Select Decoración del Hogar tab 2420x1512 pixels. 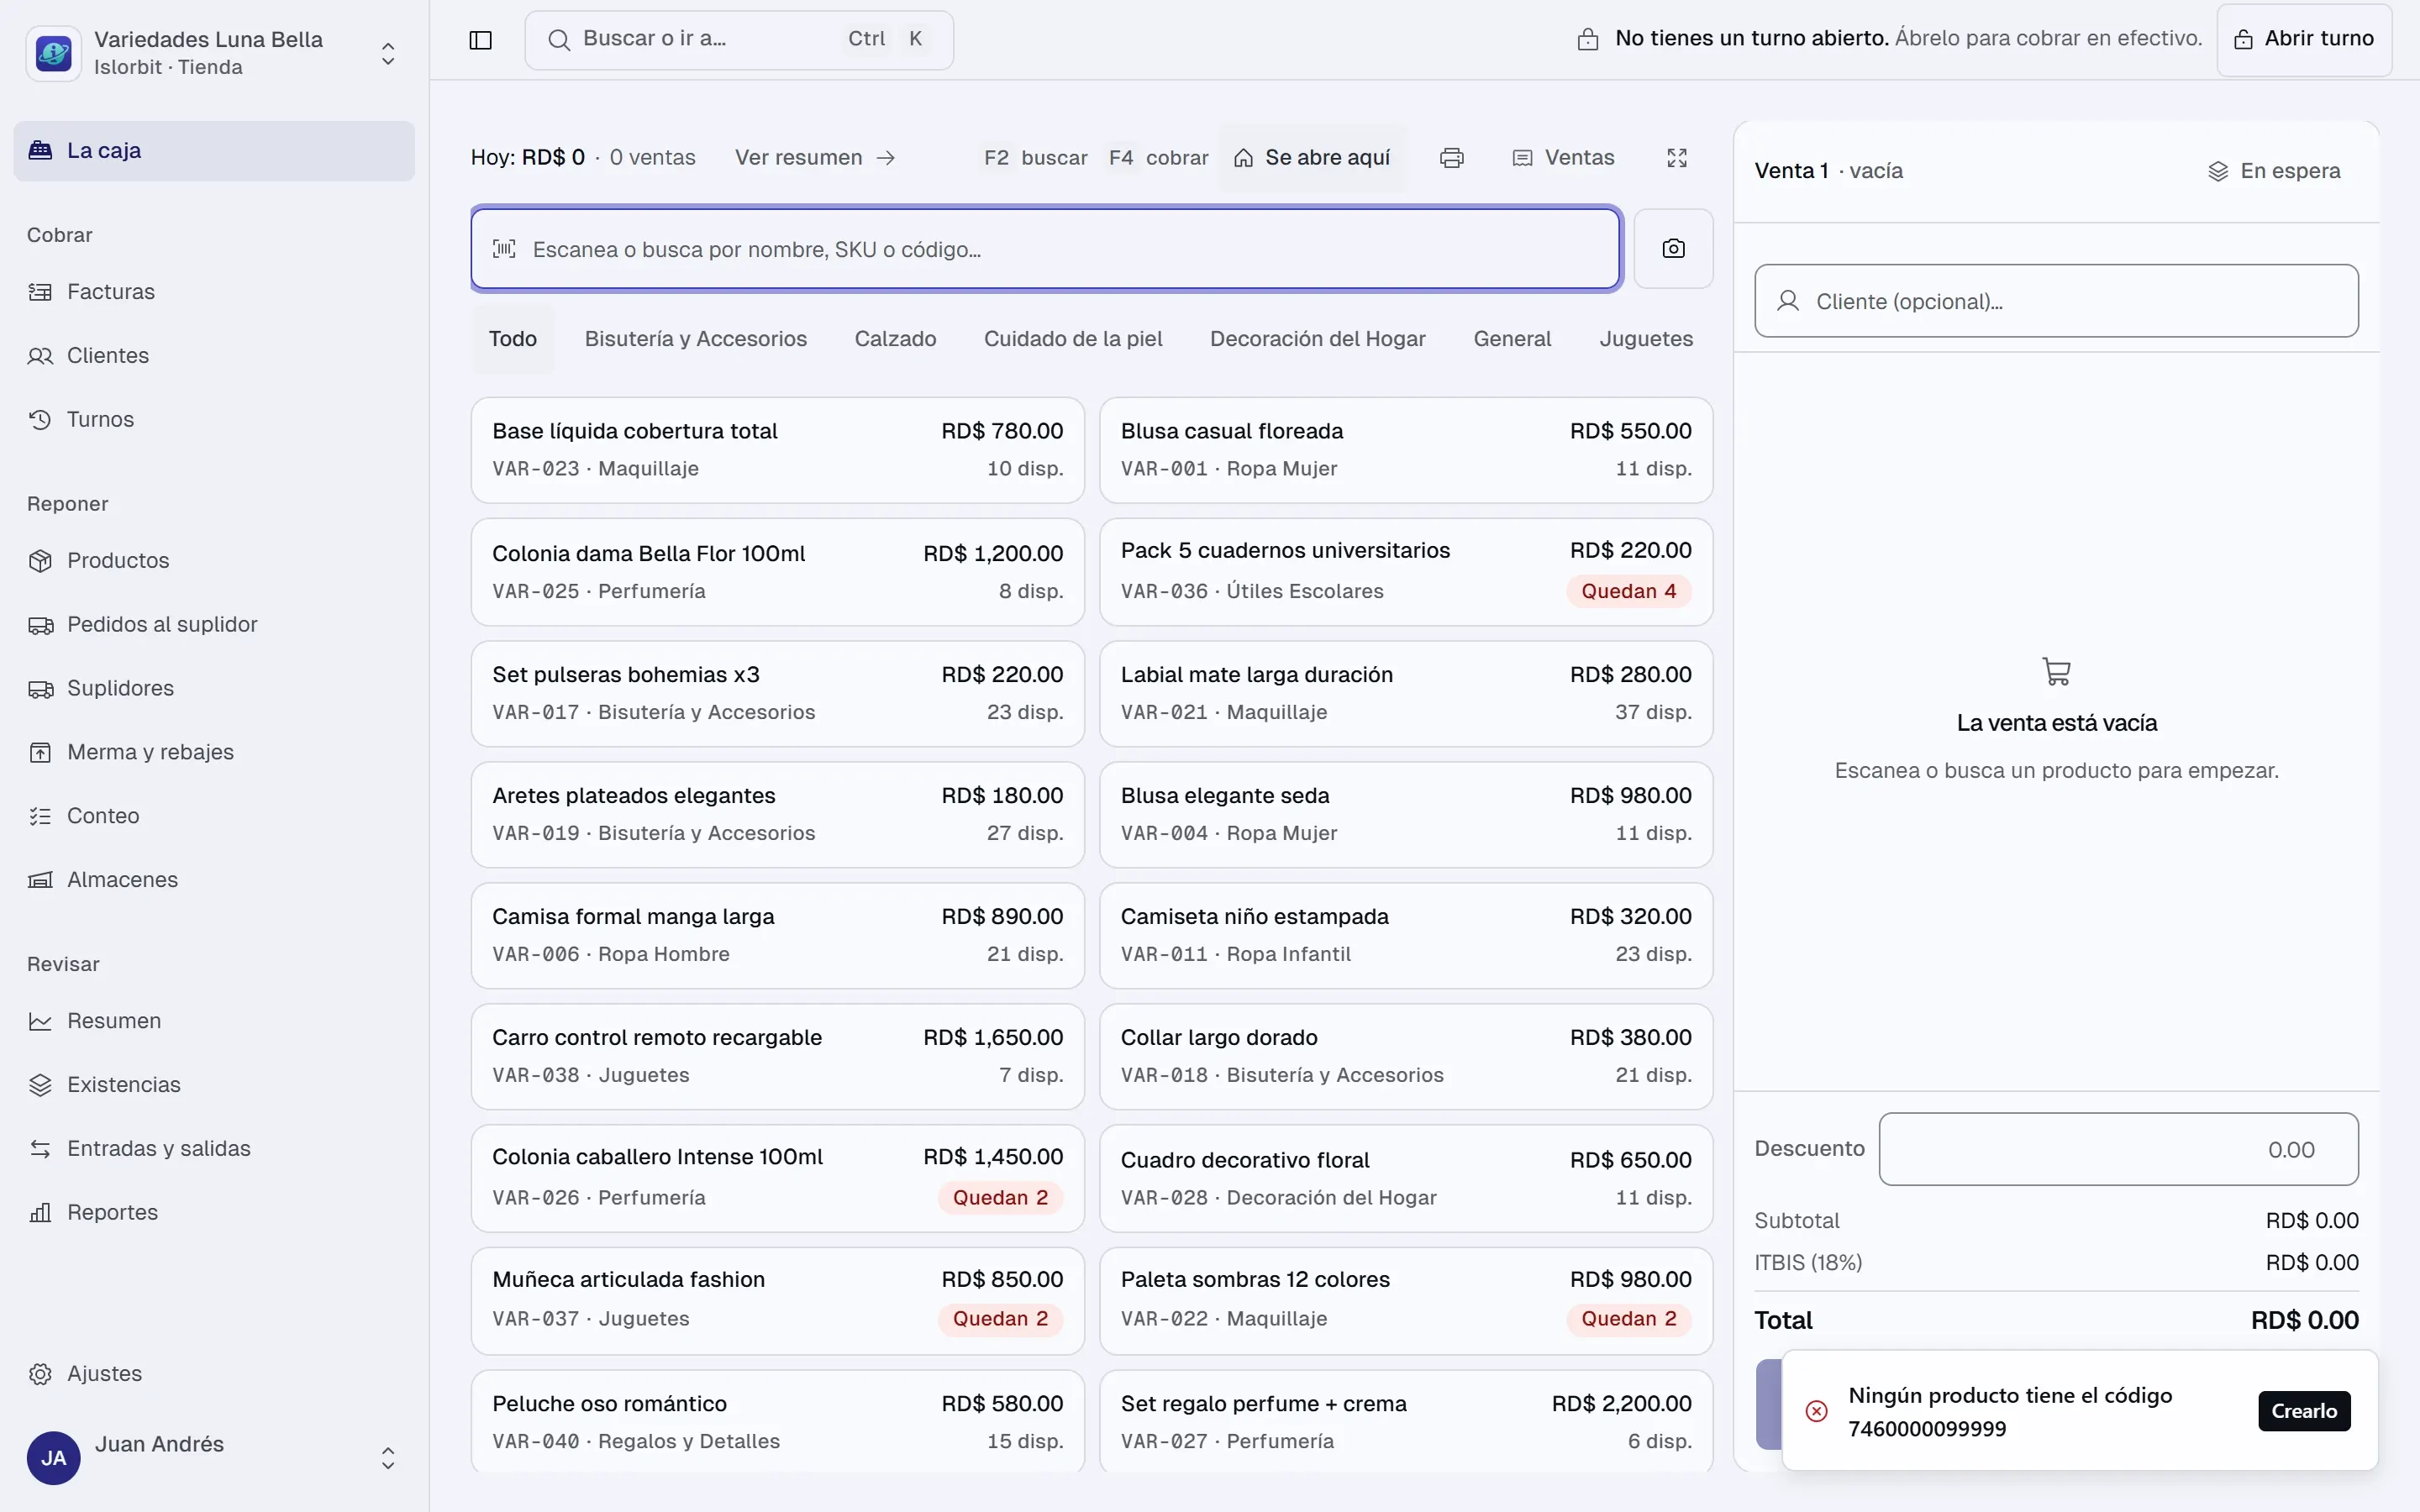[x=1317, y=340]
